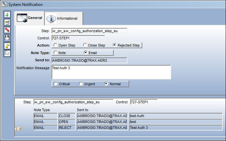Screen dimensions: 226x141
Task: Select the Open Step action radio button
Action: coord(64,45)
